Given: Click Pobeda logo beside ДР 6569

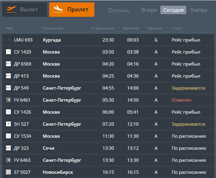Looking at the screenshot, I should point(8,64).
